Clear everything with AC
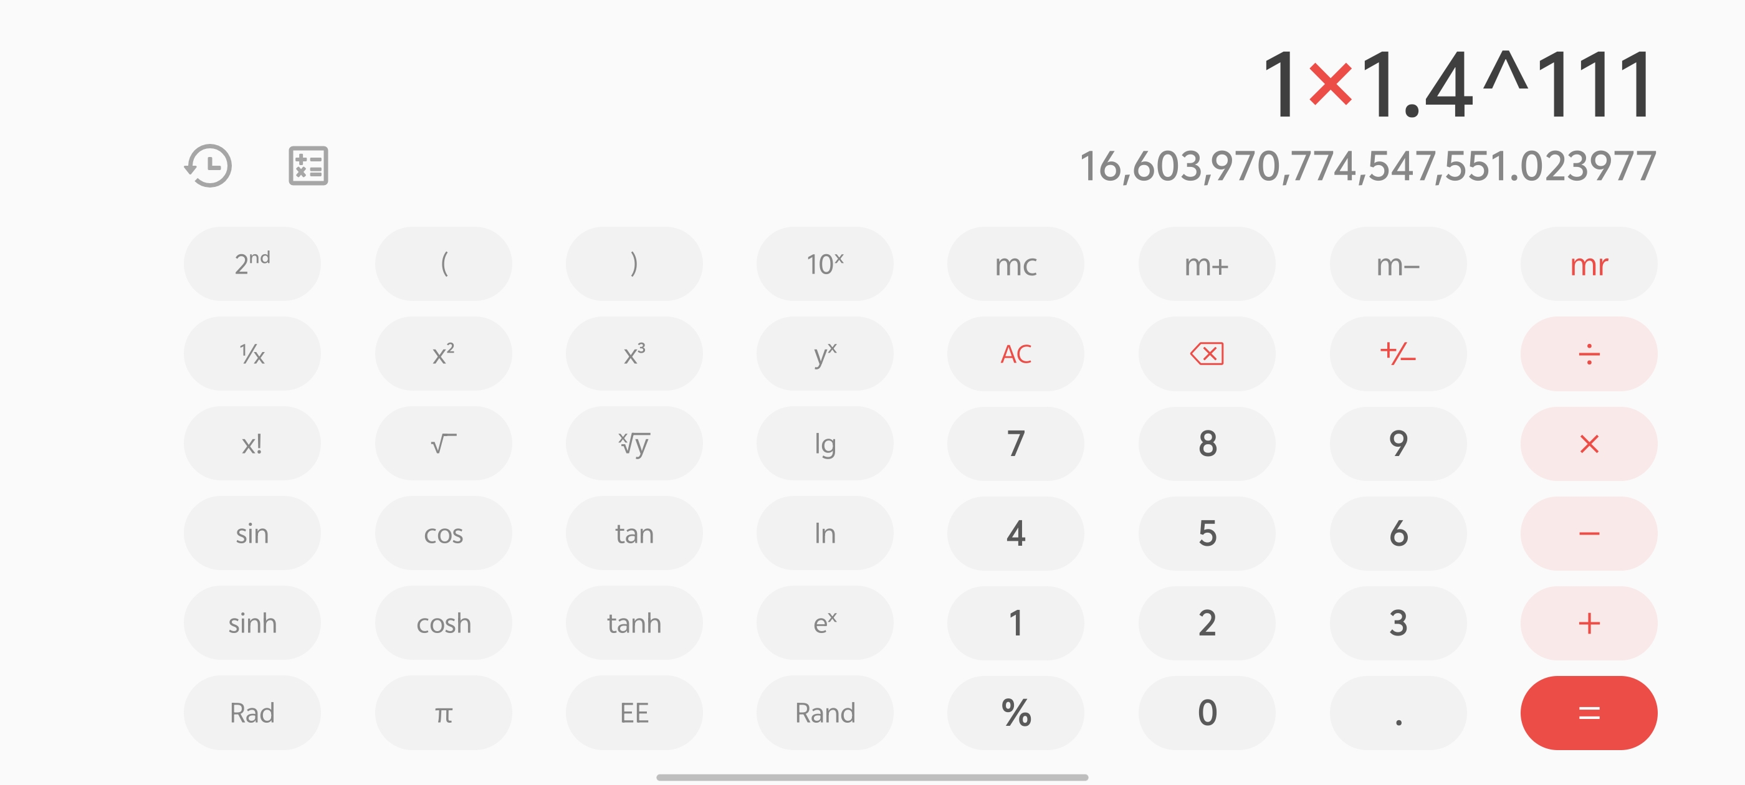The height and width of the screenshot is (785, 1745). coord(1015,353)
